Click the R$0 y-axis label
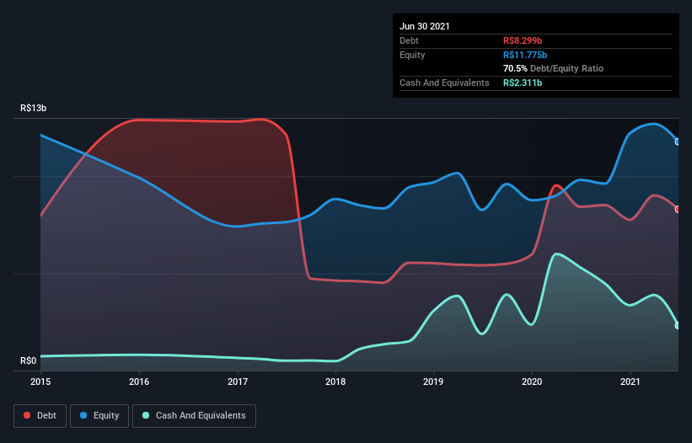Screen dimensions: 692x443 click(29, 360)
